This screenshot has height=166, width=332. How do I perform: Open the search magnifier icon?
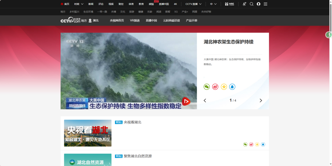251,4
